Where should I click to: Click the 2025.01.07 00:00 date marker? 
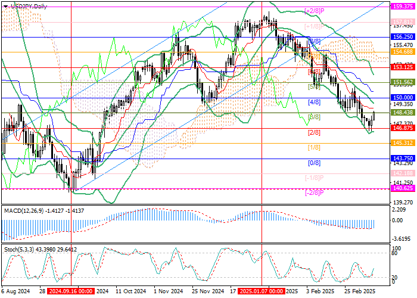261,293
